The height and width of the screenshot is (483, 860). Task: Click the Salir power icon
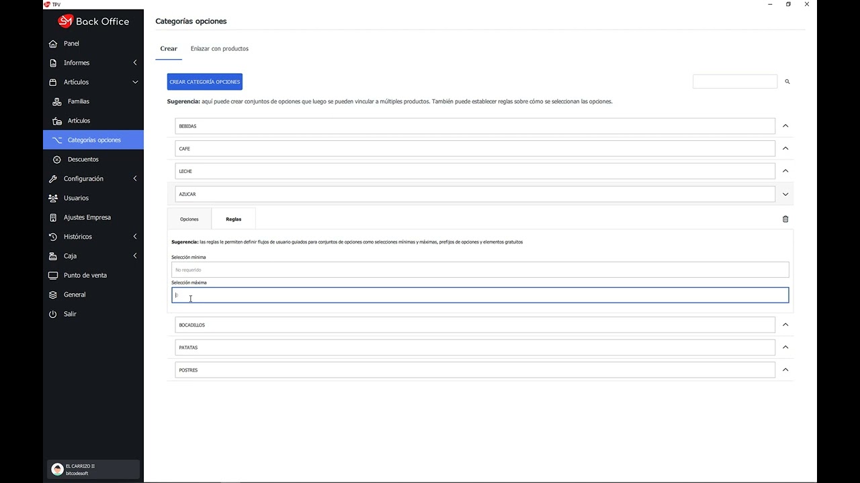click(53, 314)
